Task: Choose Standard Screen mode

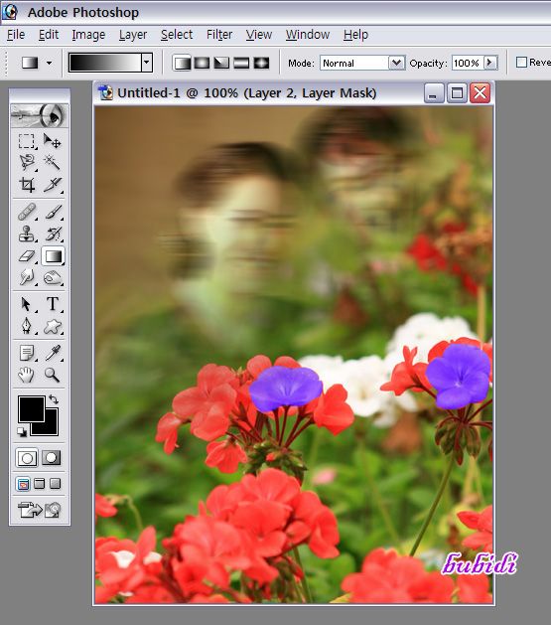Action: pyautogui.click(x=24, y=484)
